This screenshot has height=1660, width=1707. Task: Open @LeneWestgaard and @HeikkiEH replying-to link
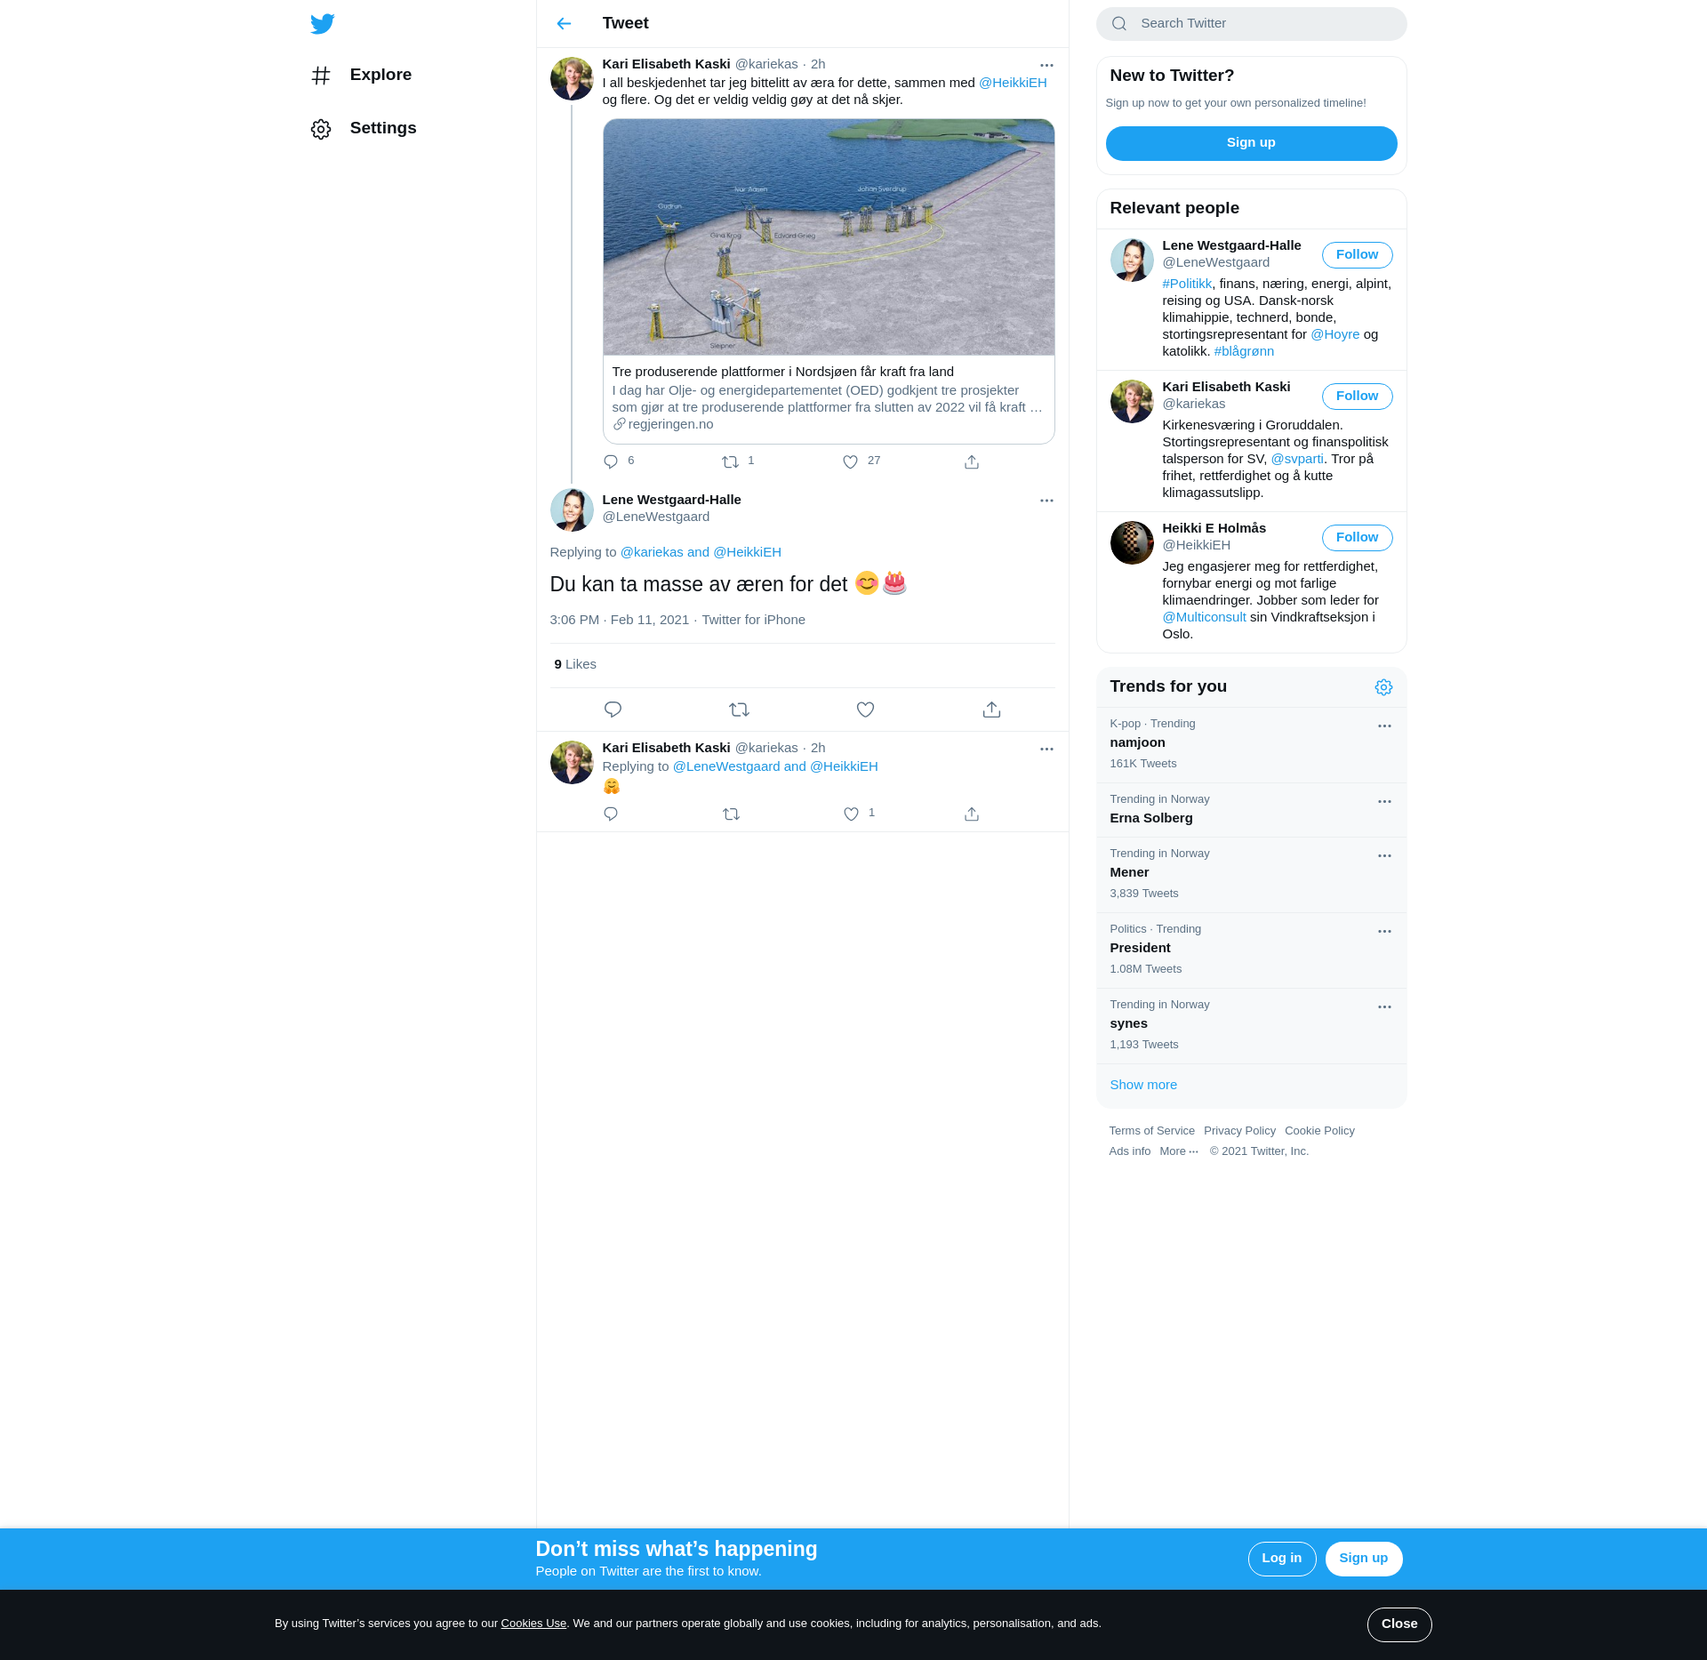click(x=775, y=766)
